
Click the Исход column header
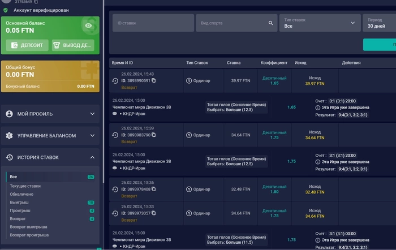[300, 63]
